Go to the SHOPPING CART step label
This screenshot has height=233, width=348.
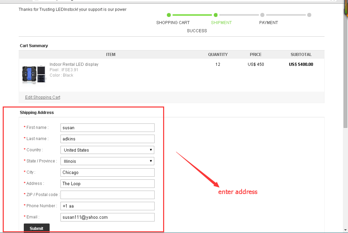[173, 23]
